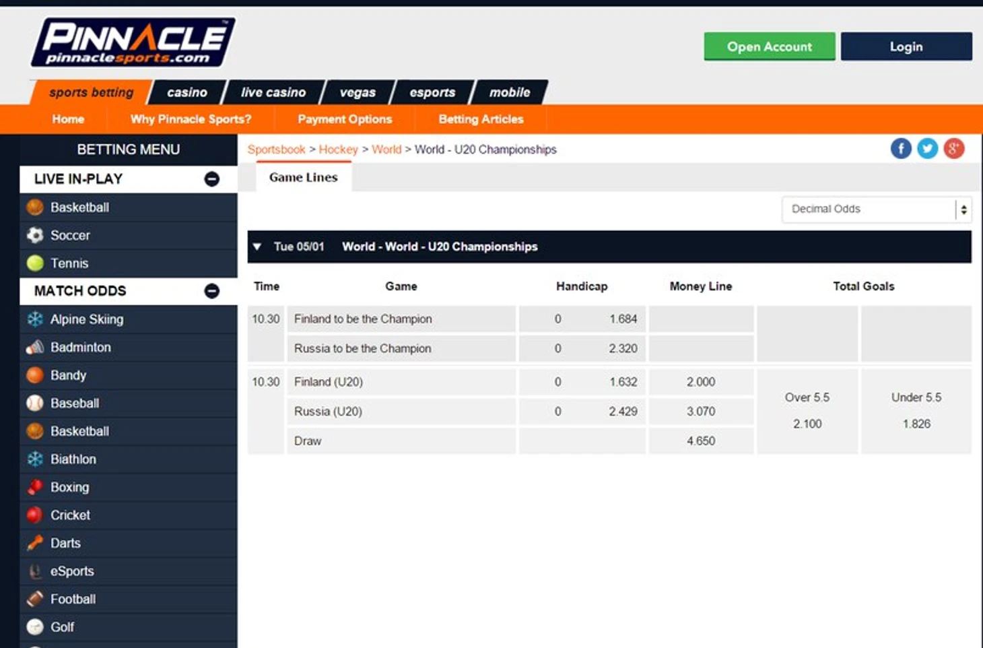
Task: Open Cricket match odds label
Action: coord(70,515)
